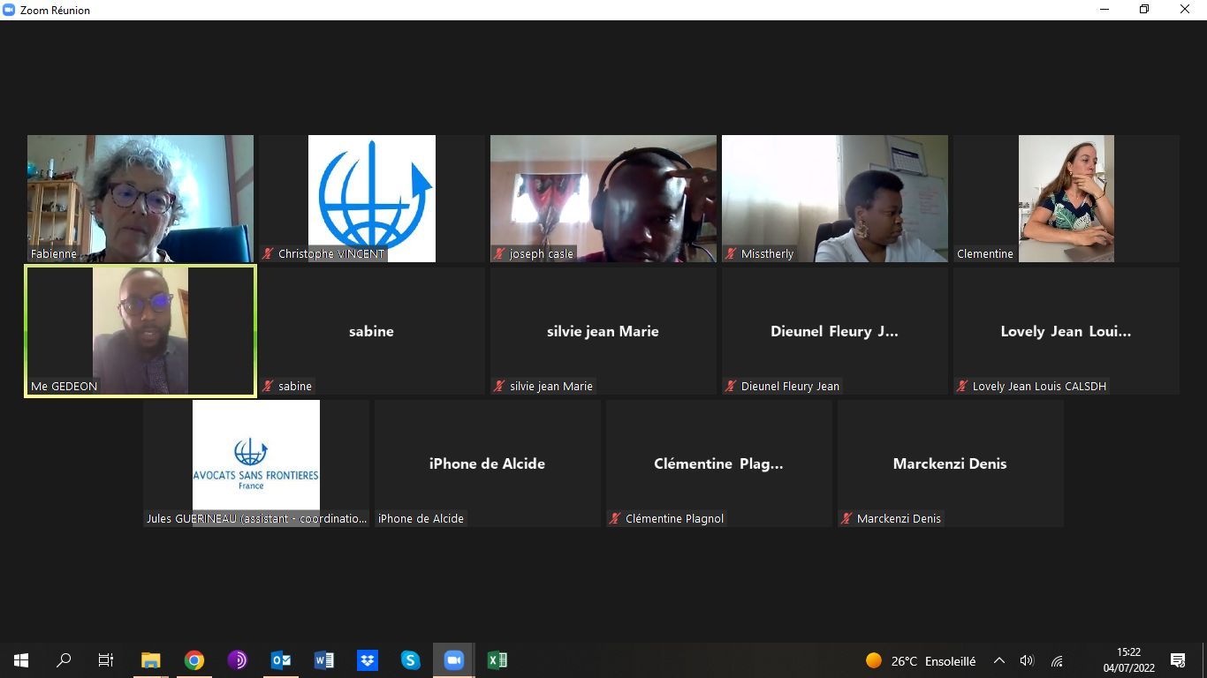Open Microsoft Word from taskbar

pyautogui.click(x=324, y=659)
